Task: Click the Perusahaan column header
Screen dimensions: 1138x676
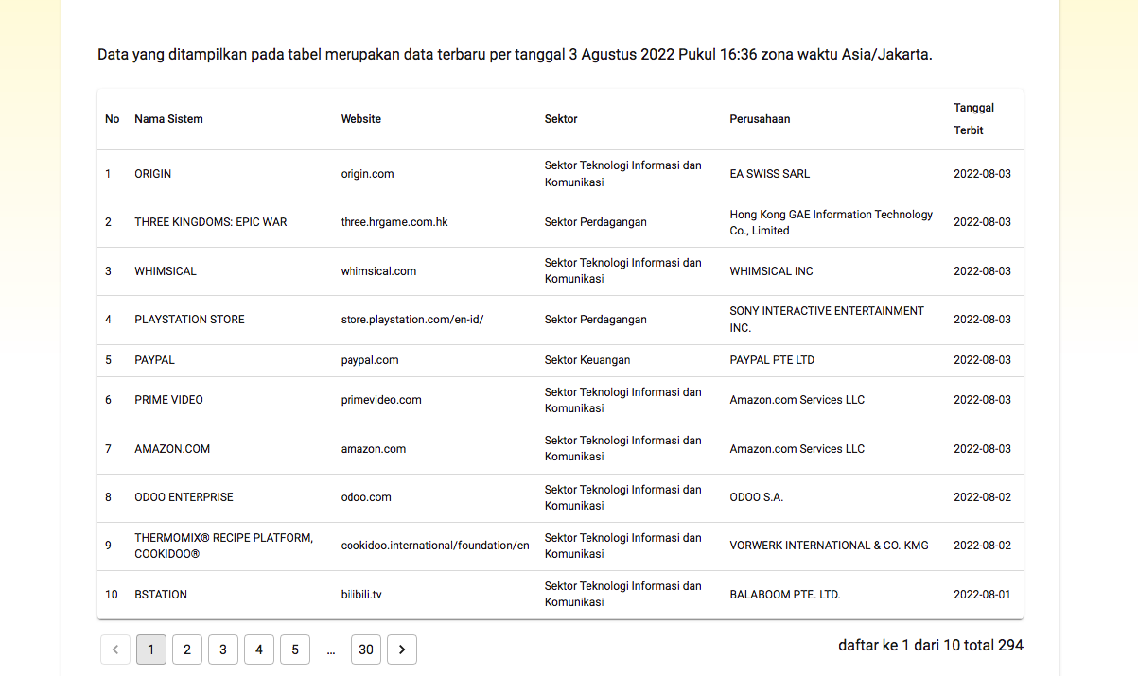Action: (x=760, y=119)
